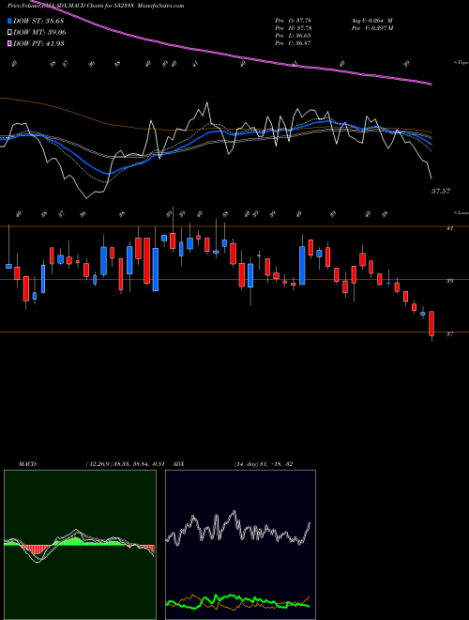Click the MACD (12,26,9) values text

[128, 464]
